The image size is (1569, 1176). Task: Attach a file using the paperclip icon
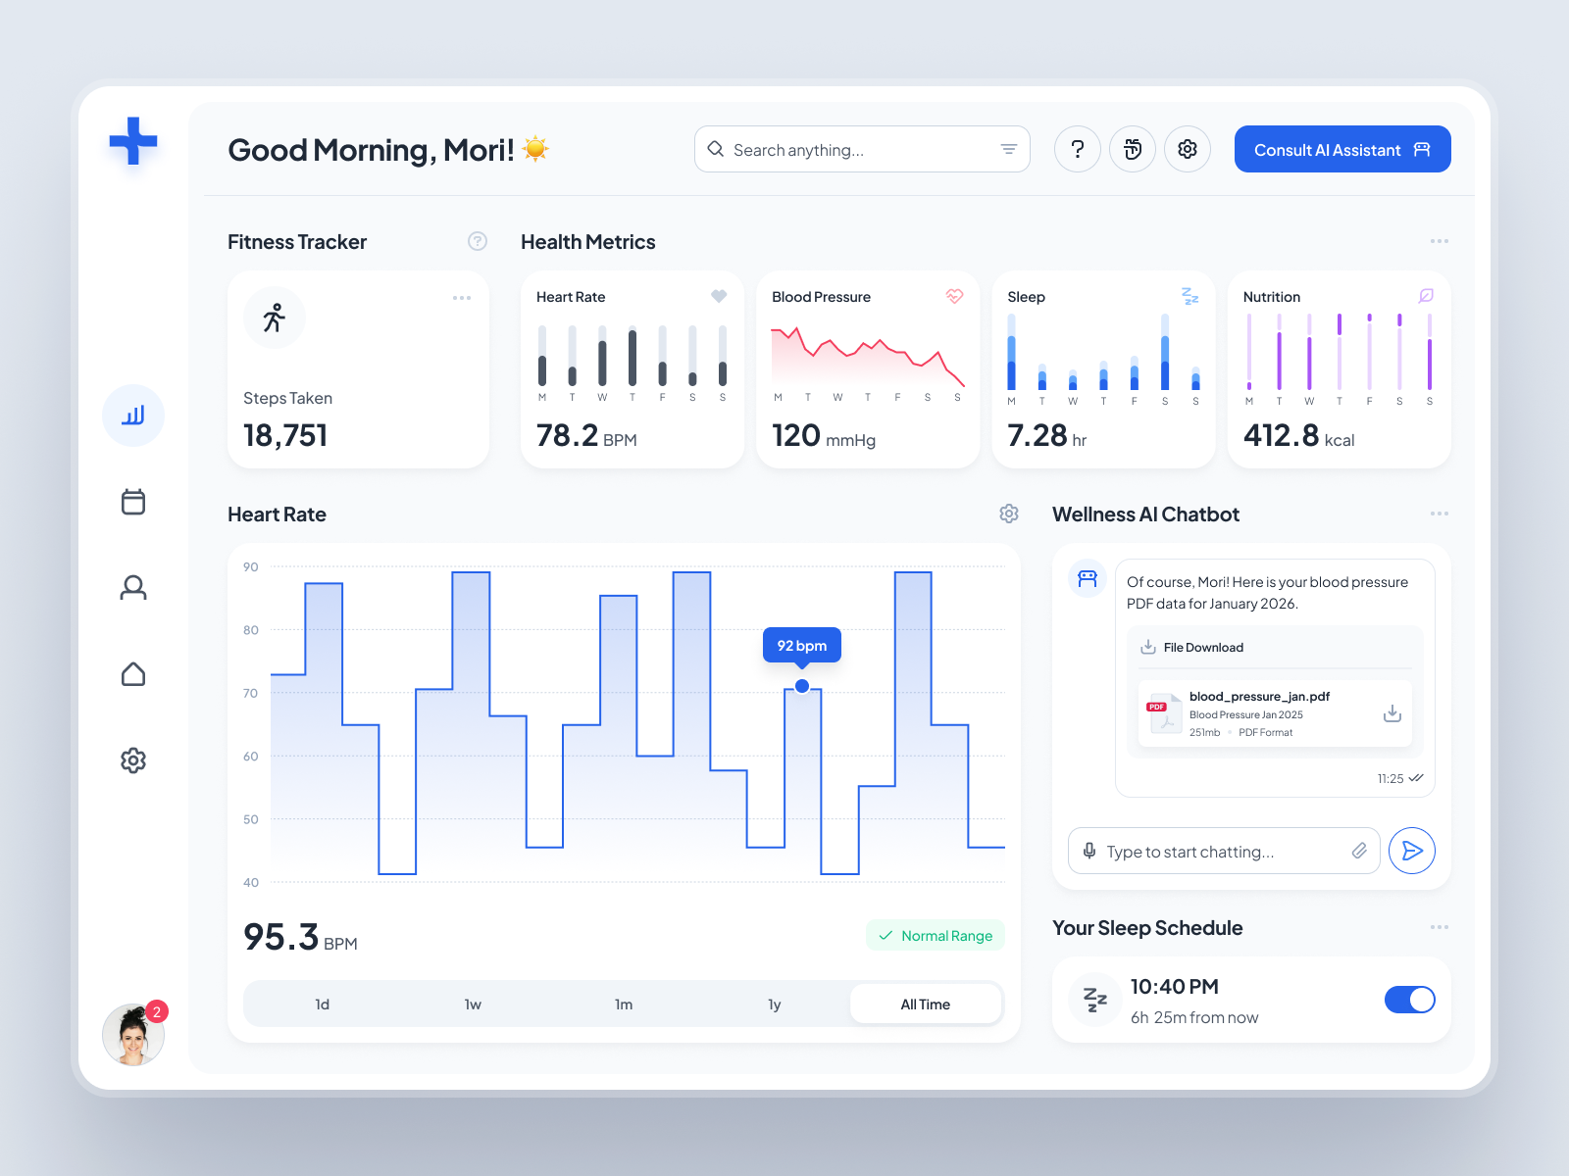(1360, 851)
